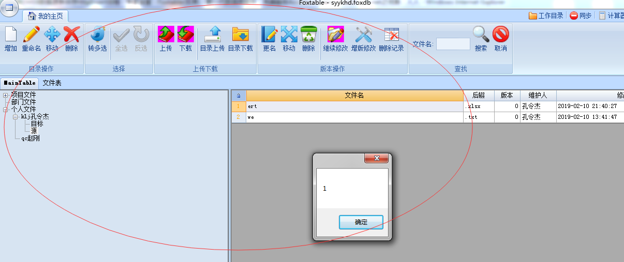624x262 pixels.
Task: Click the timestamp 2019-02-10 21:40:27
Action: [x=587, y=106]
